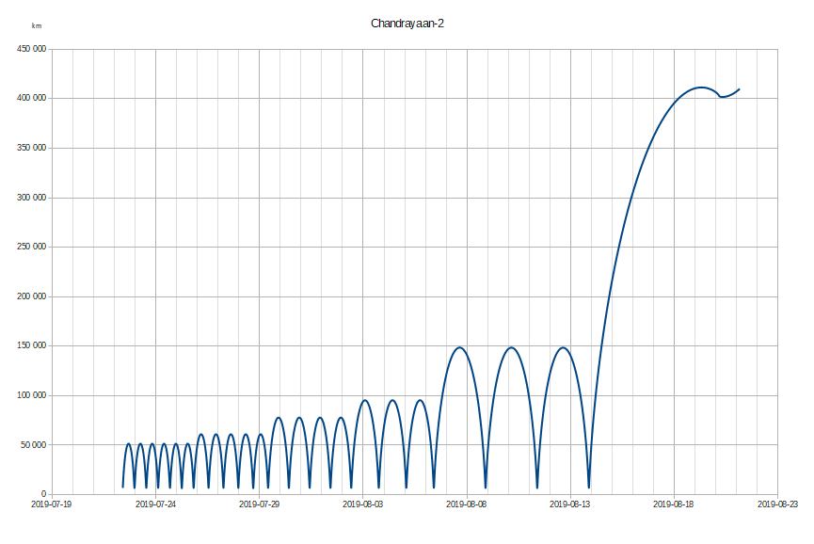Click the "250 000" y-axis value
Screen dimensions: 814x544
pyautogui.click(x=32, y=247)
